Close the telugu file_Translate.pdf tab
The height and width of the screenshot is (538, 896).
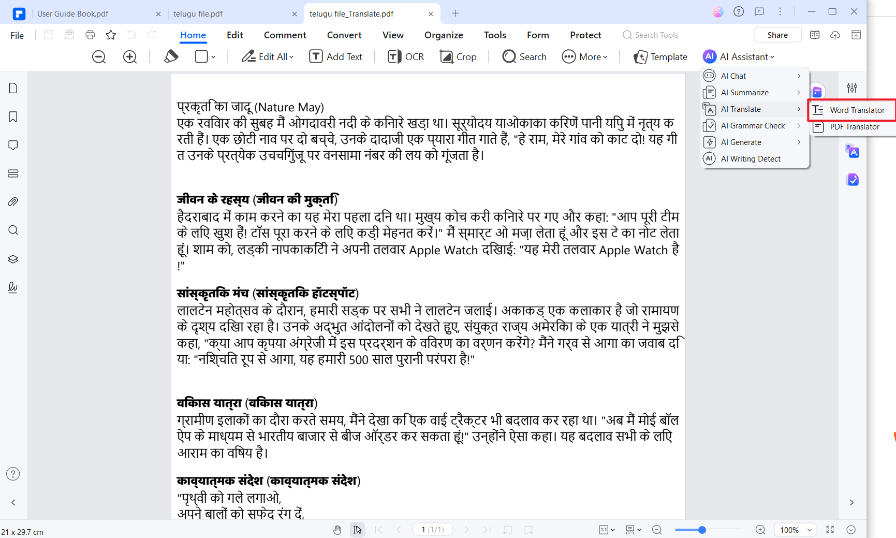[431, 14]
